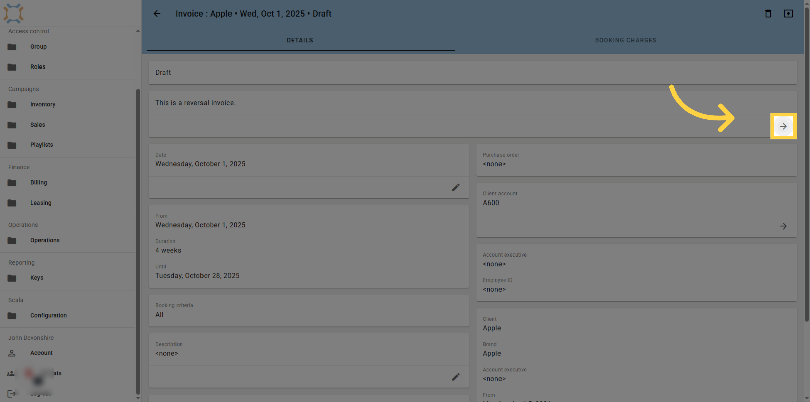
Task: Click the Booking criteria value 'All'
Action: point(159,315)
